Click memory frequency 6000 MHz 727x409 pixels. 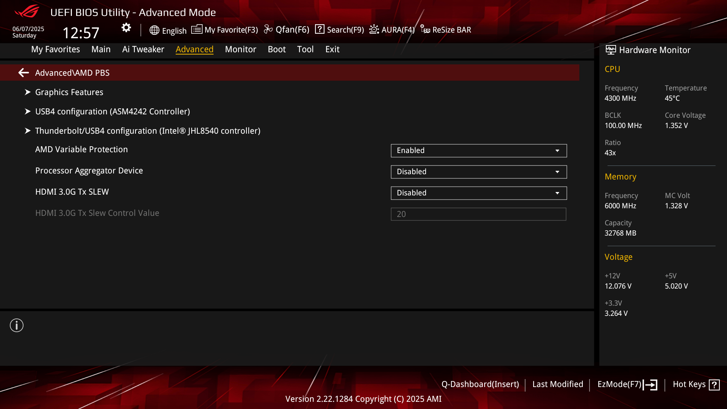pos(620,206)
